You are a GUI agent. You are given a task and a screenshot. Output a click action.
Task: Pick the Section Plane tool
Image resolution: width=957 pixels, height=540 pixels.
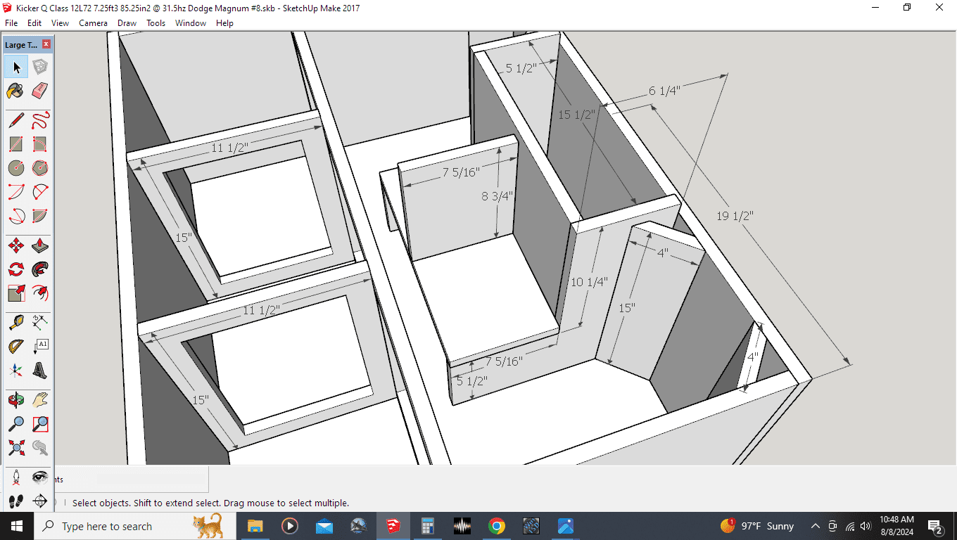pos(41,501)
